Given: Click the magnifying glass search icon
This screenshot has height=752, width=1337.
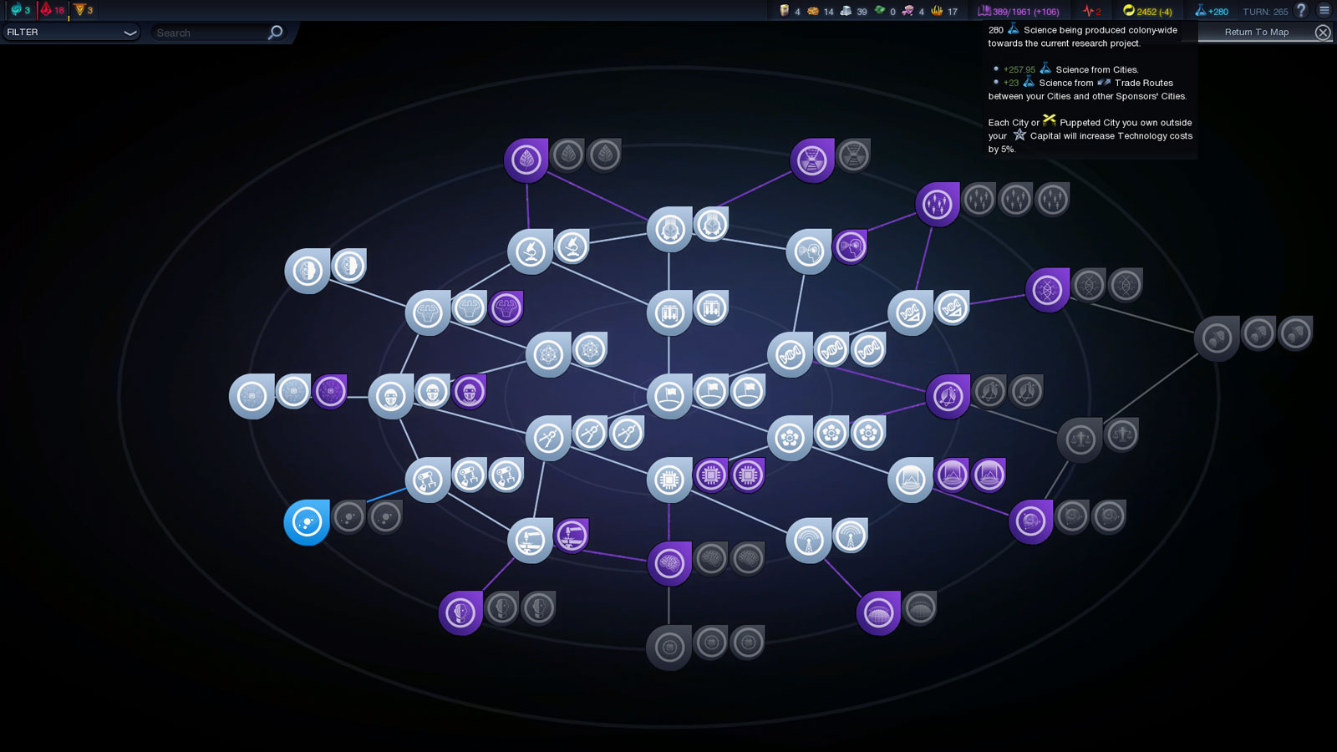Looking at the screenshot, I should (276, 33).
